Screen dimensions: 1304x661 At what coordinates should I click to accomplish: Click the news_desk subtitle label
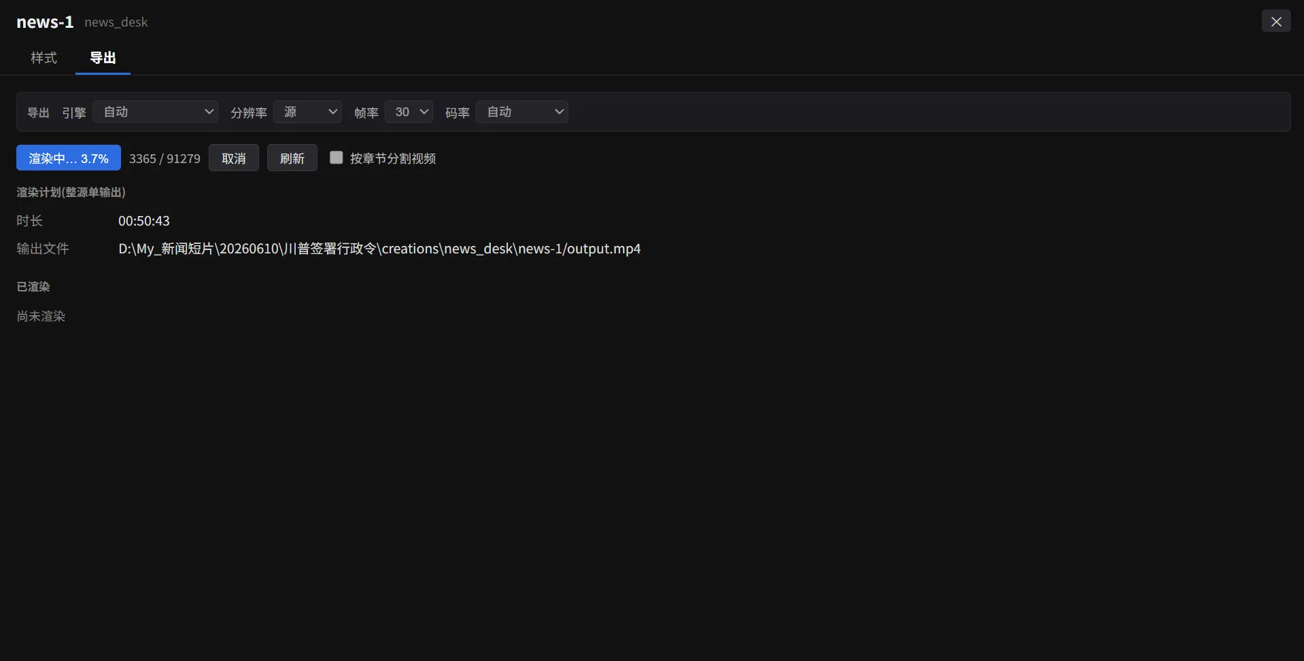pos(116,22)
